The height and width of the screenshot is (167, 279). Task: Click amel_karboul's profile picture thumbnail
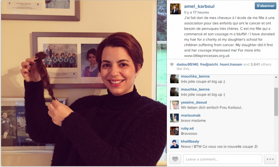pyautogui.click(x=176, y=9)
